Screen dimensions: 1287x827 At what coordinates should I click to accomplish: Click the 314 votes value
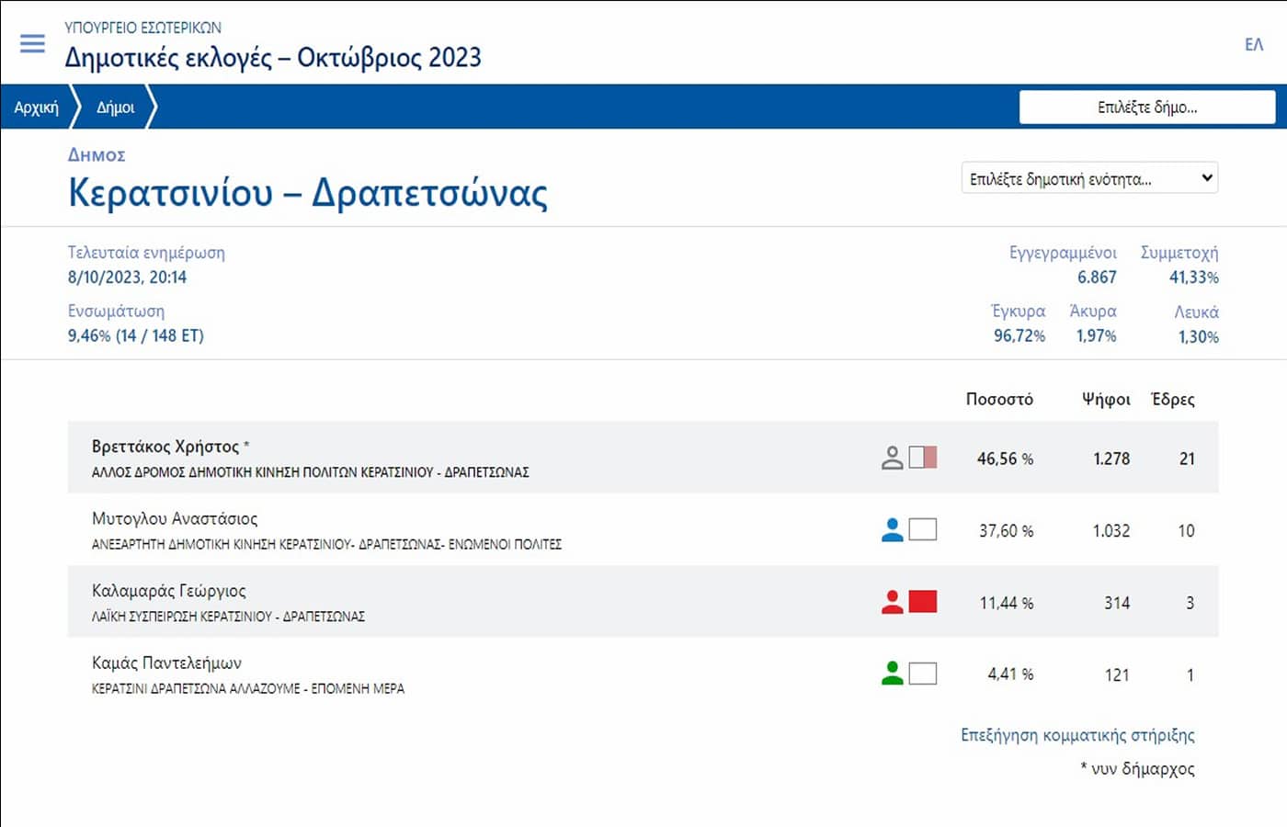click(x=1117, y=603)
